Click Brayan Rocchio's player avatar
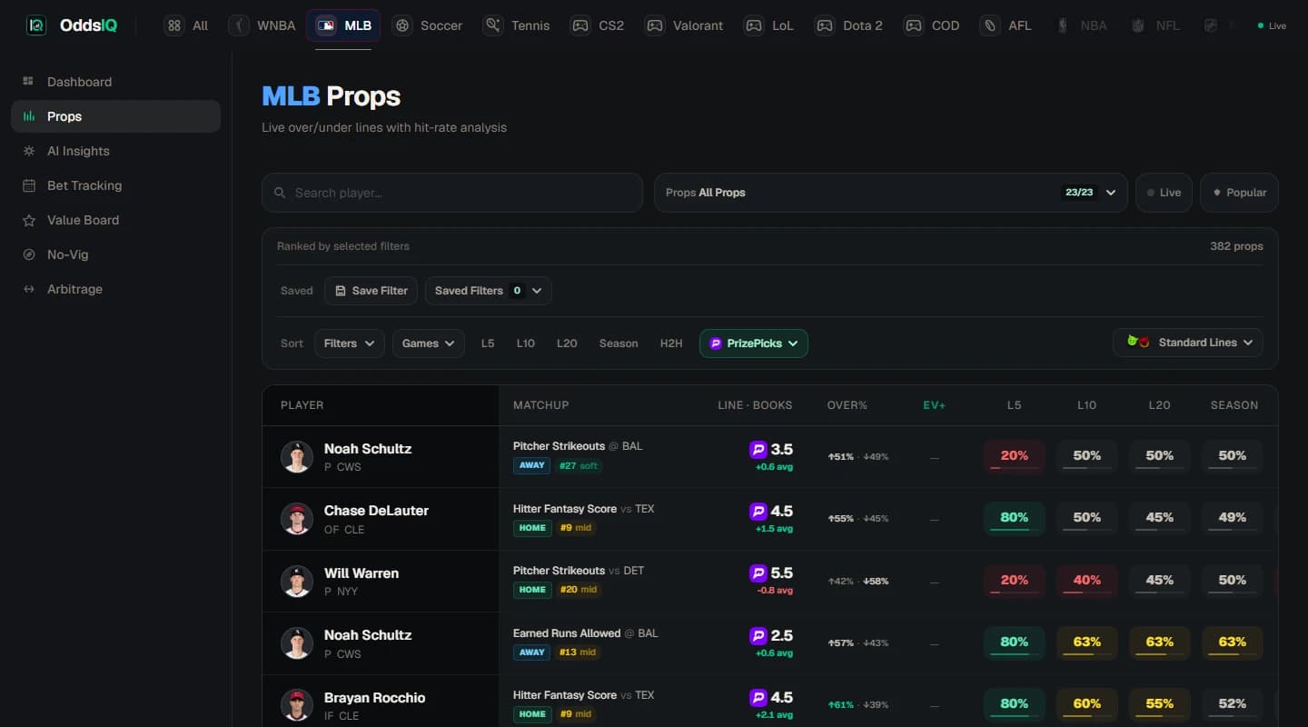1308x727 pixels. [297, 705]
